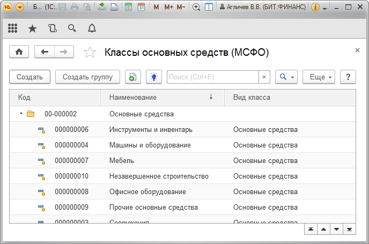Image resolution: width=369 pixels, height=244 pixels.
Task: Click code 000000010 cell
Action: (71, 176)
